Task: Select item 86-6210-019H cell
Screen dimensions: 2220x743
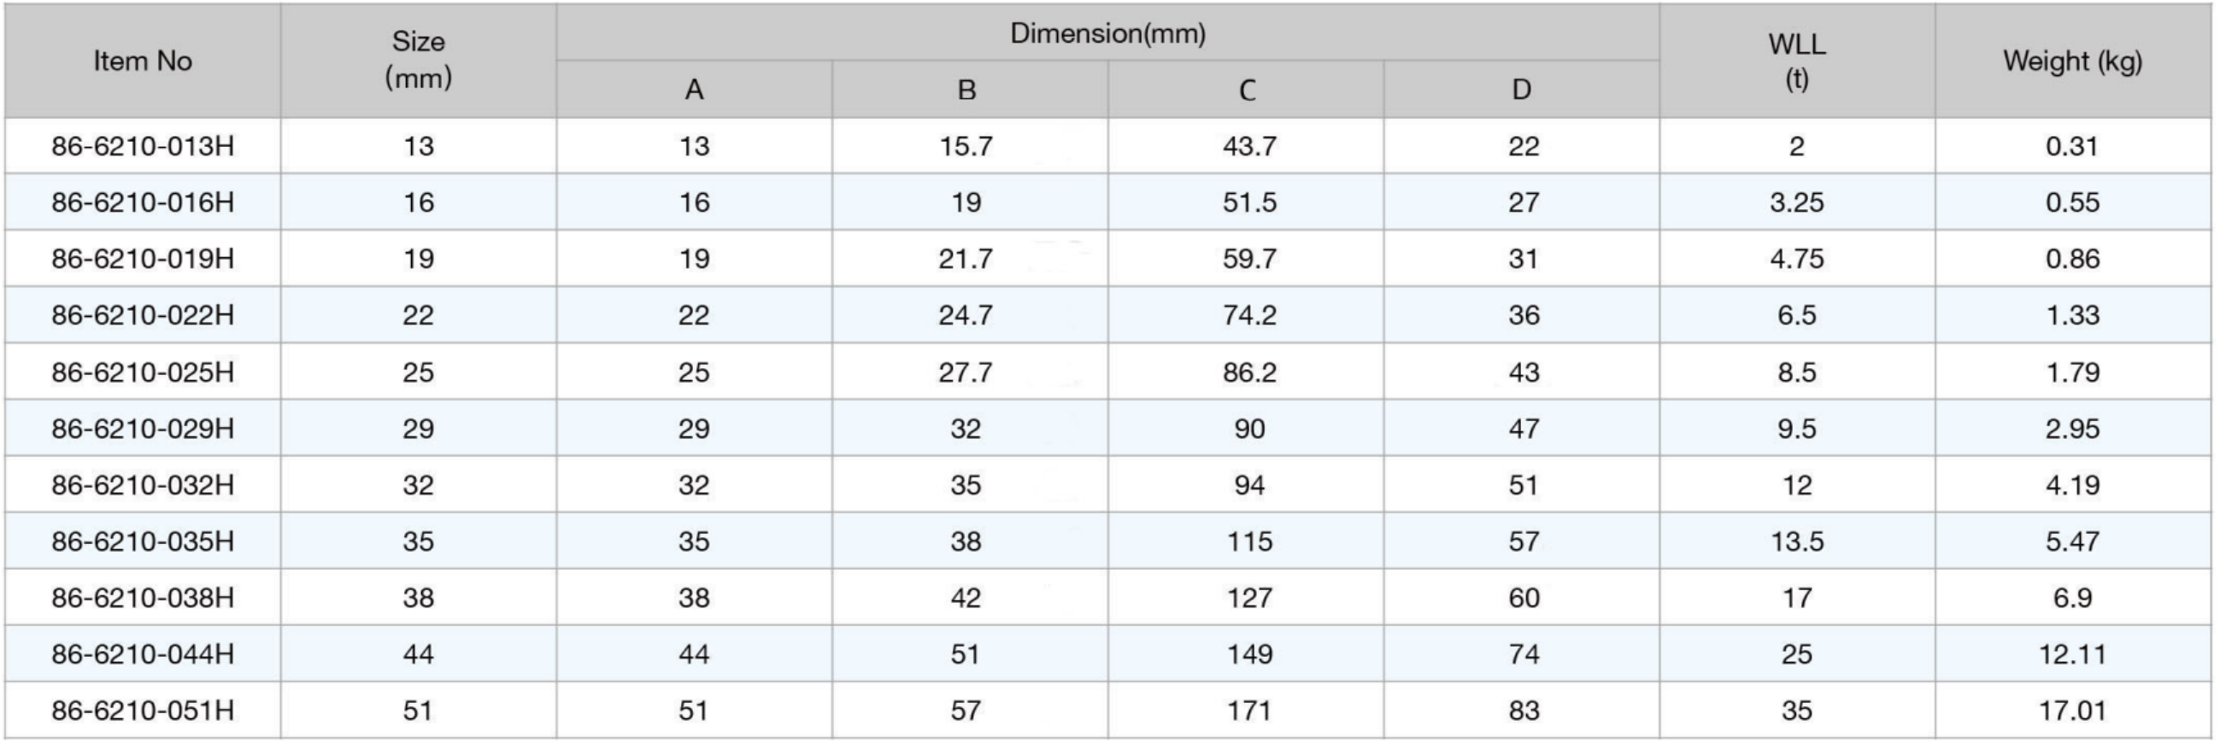Action: click(142, 258)
